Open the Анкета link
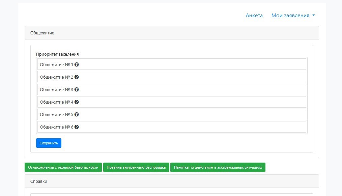This screenshot has width=342, height=196. click(x=254, y=16)
